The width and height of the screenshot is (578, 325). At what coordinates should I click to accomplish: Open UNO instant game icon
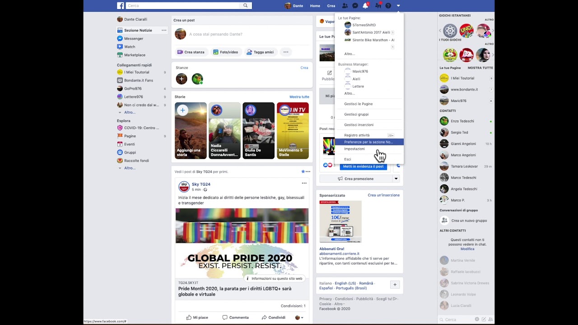(x=466, y=31)
